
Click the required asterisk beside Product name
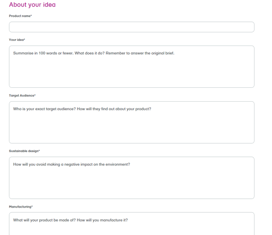tap(31, 16)
